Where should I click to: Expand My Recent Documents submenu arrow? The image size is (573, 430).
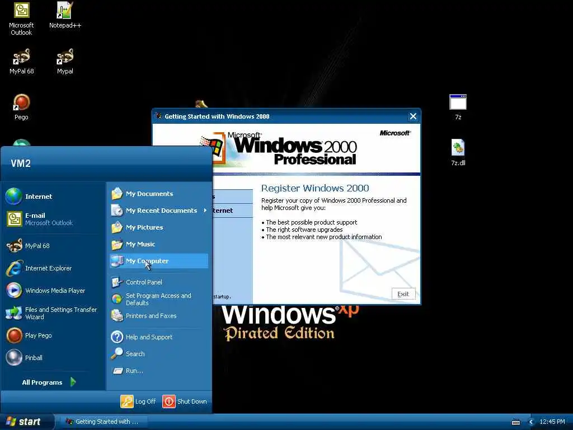click(x=205, y=211)
